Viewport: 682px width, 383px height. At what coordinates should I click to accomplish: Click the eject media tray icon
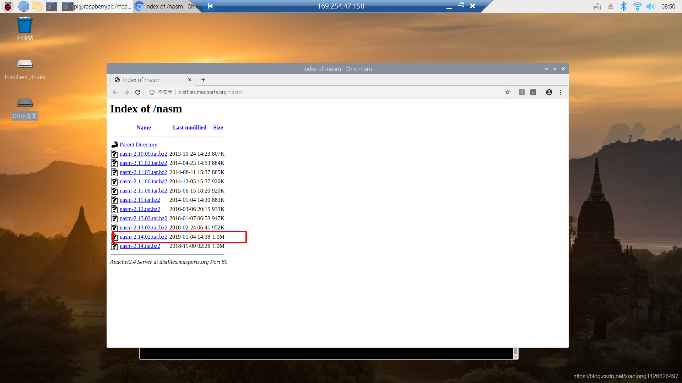tap(611, 6)
